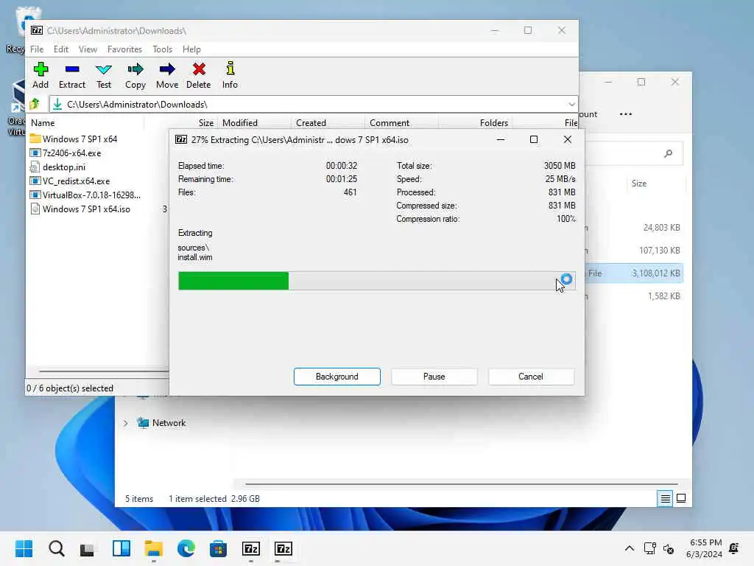Select the 24,803 KB file row in Explorer
This screenshot has width=754, height=566.
634,228
